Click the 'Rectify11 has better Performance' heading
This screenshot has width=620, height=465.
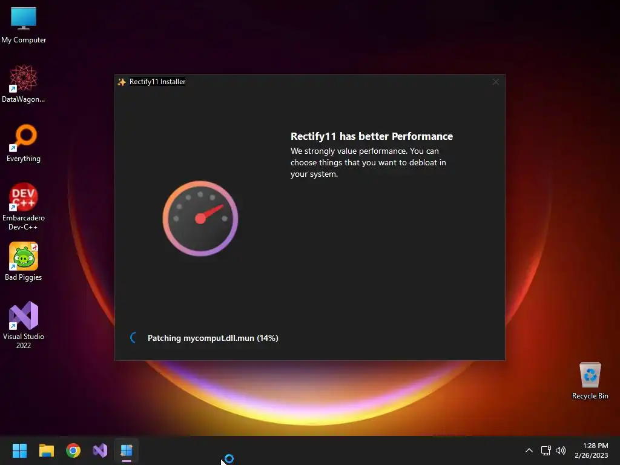pyautogui.click(x=372, y=136)
